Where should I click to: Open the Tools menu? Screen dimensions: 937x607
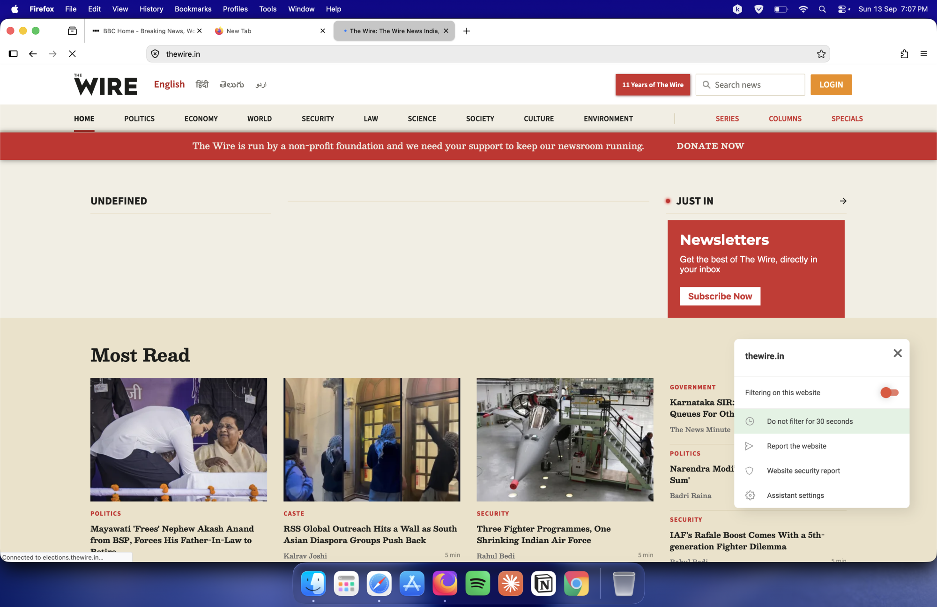coord(268,9)
